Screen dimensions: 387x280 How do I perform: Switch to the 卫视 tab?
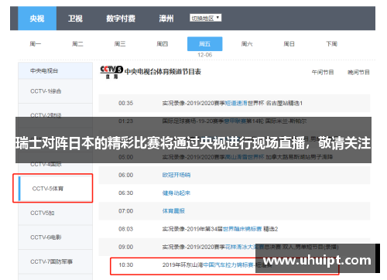tap(75, 19)
